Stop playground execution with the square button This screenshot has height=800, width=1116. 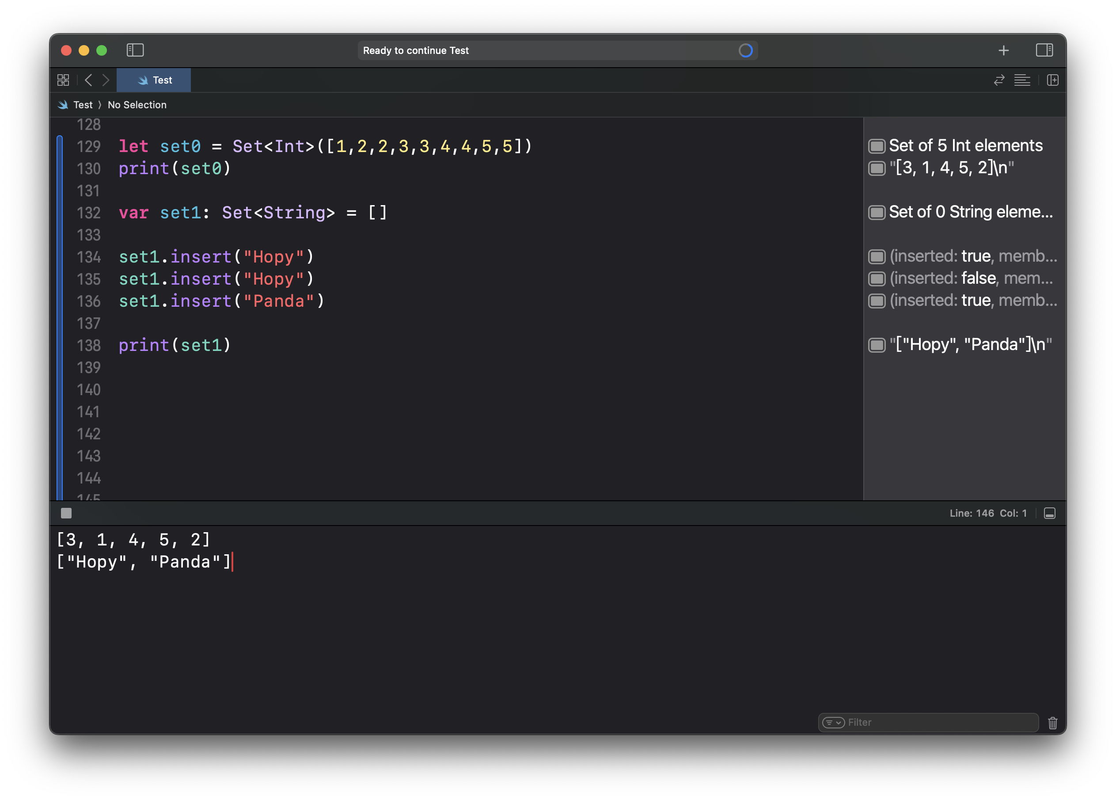point(66,513)
